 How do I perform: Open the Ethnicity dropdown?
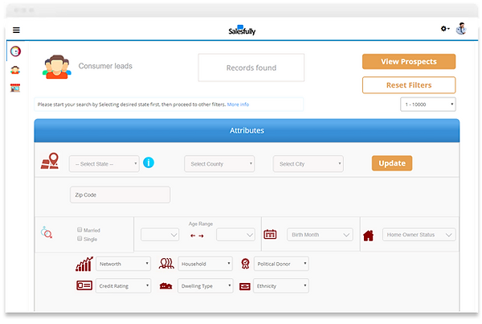281,286
